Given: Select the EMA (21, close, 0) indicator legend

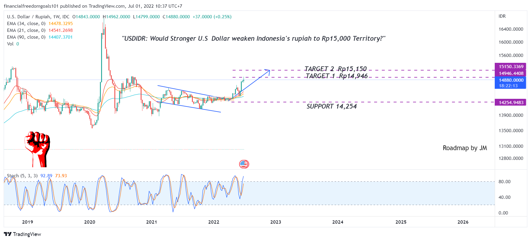Looking at the screenshot, I should (x=26, y=30).
